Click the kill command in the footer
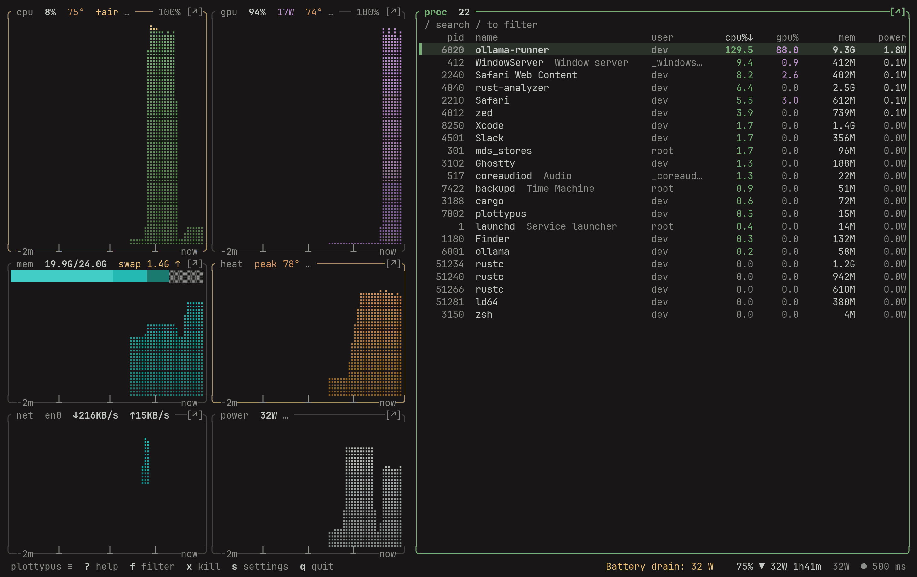Image resolution: width=917 pixels, height=577 pixels. coord(203,566)
